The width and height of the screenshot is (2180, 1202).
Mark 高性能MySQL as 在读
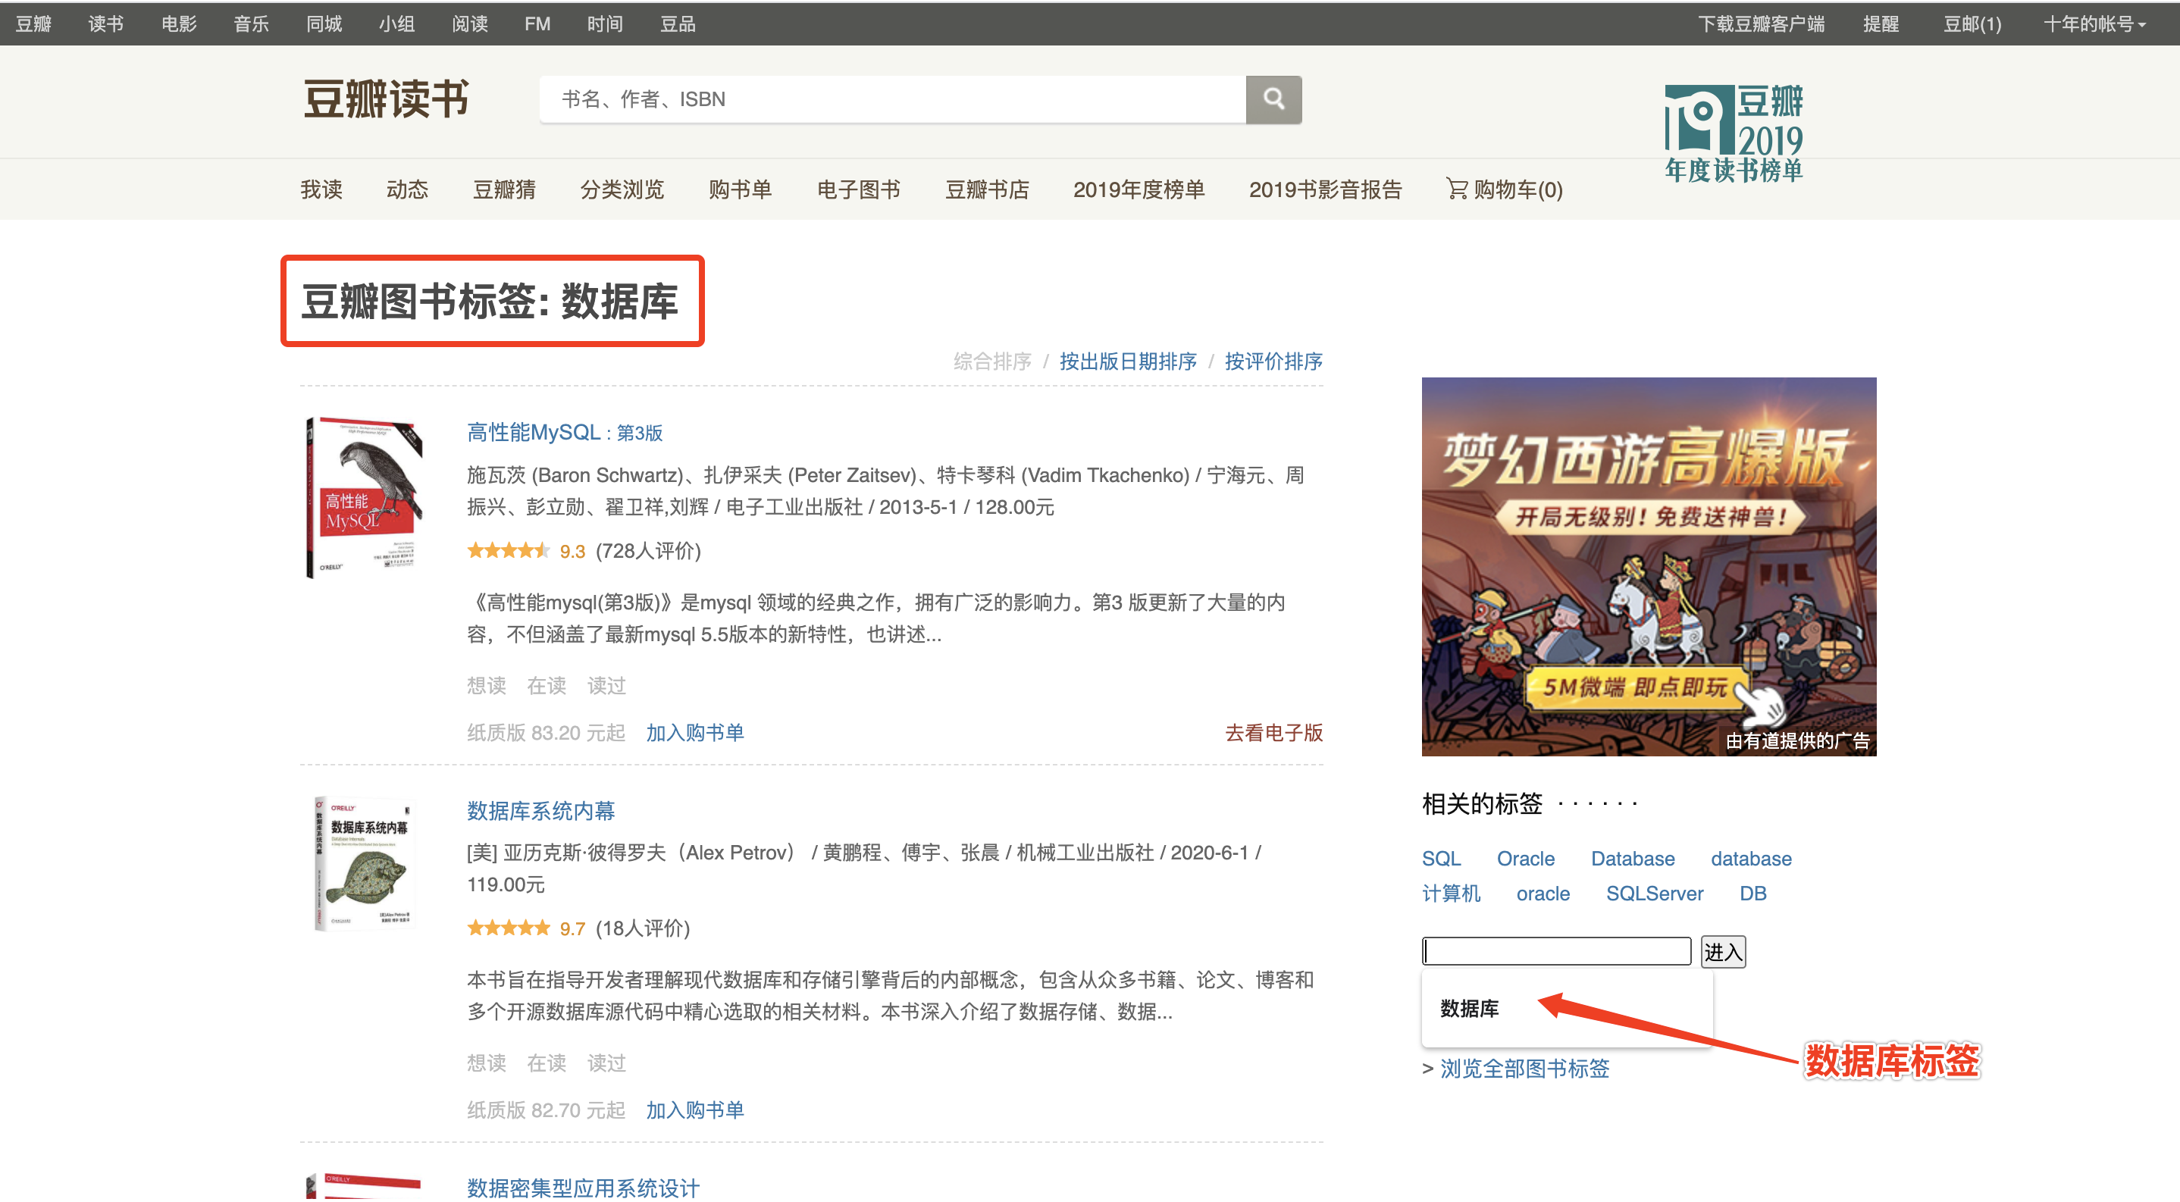tap(546, 685)
